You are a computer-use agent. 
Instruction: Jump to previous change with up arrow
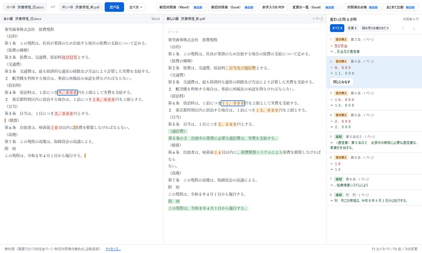(x=403, y=28)
